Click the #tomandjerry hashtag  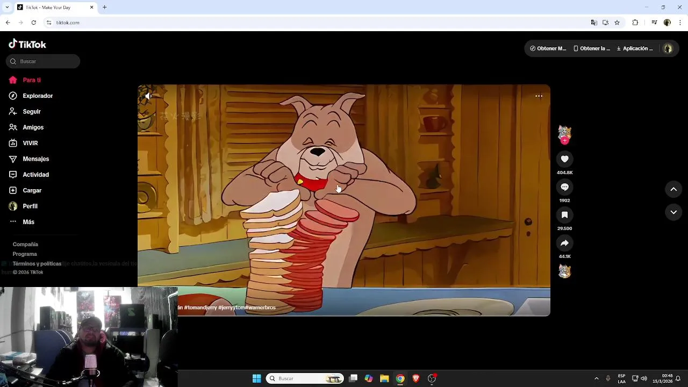[200, 307]
